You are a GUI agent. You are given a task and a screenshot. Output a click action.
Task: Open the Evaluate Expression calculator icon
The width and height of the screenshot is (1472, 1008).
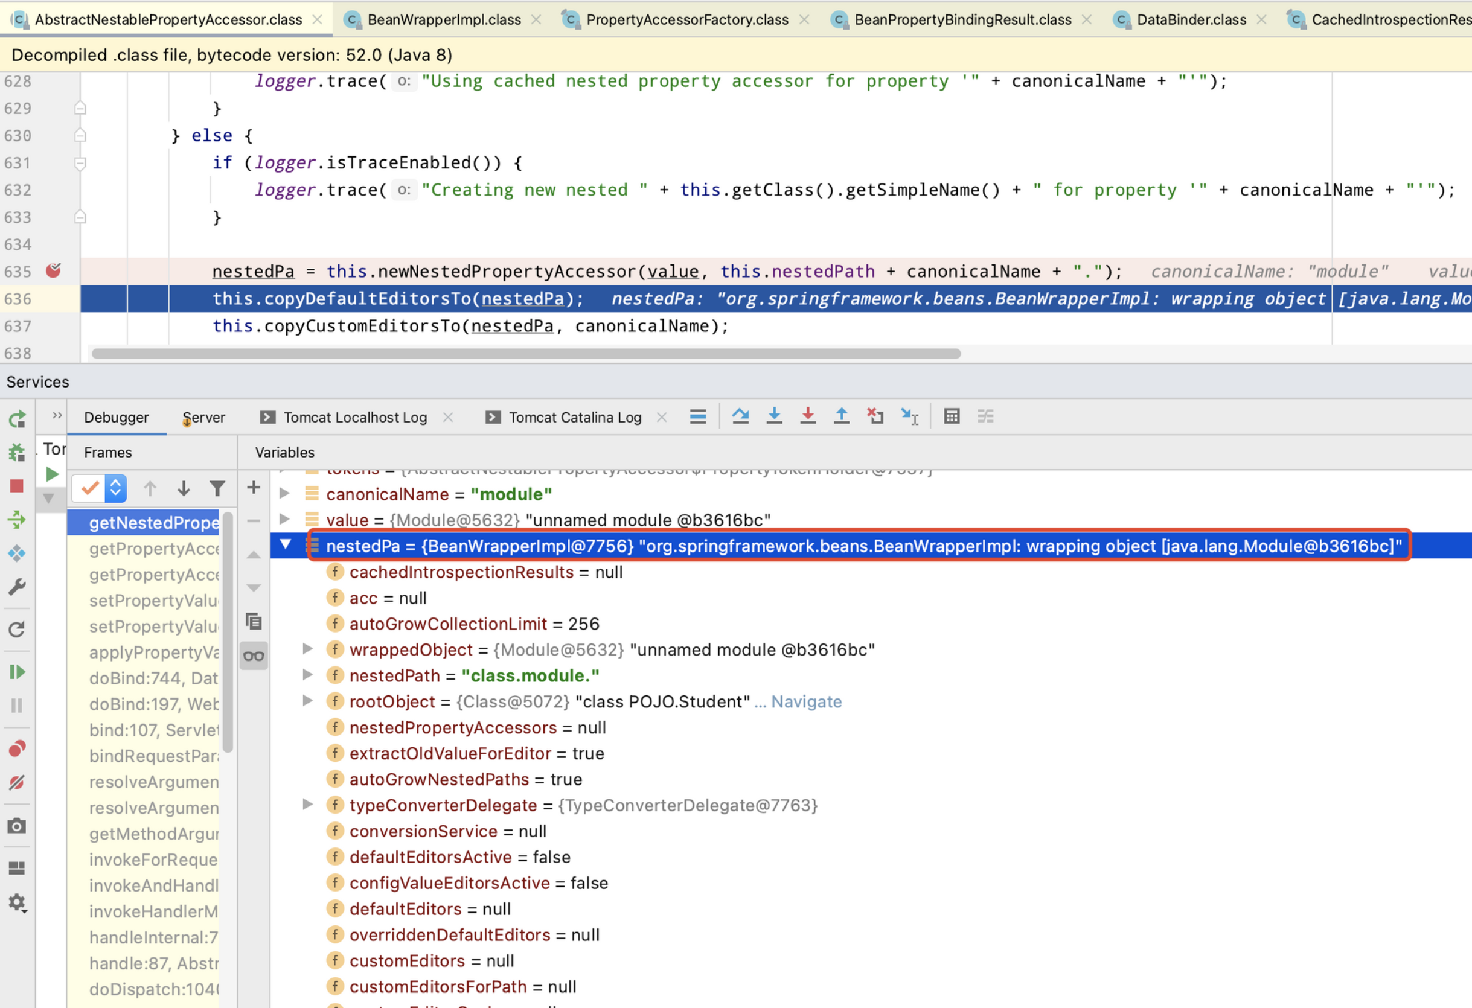[x=952, y=416]
